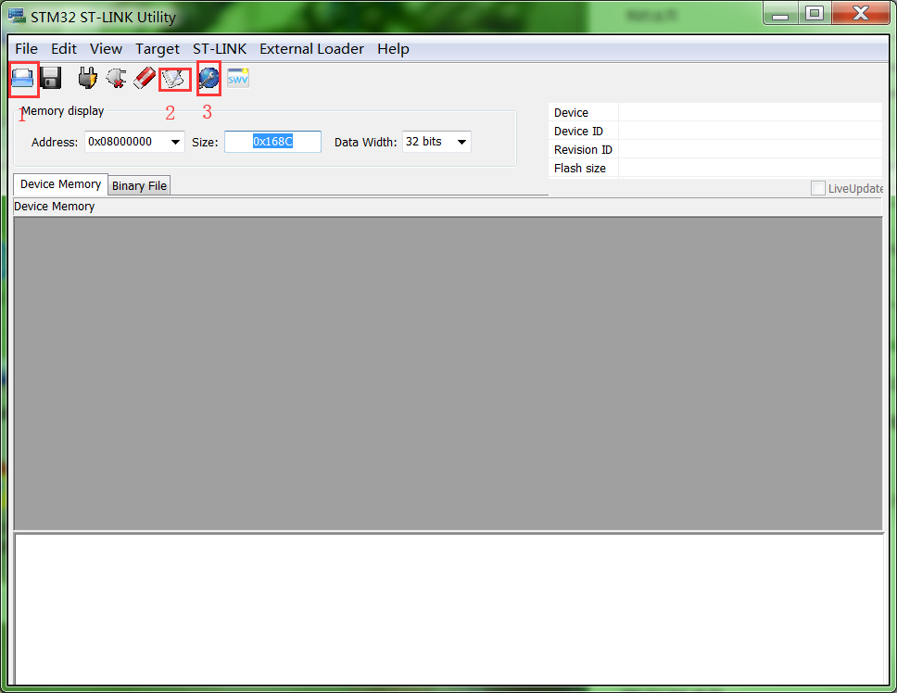
Task: Select the Device Memory tab
Action: click(59, 183)
